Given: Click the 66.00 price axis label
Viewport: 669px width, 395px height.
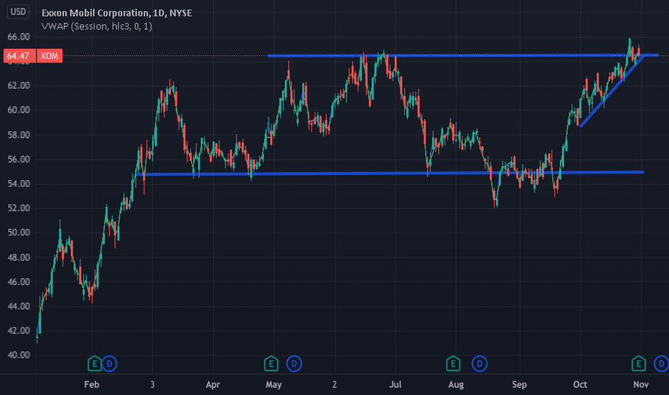Looking at the screenshot, I should [19, 37].
